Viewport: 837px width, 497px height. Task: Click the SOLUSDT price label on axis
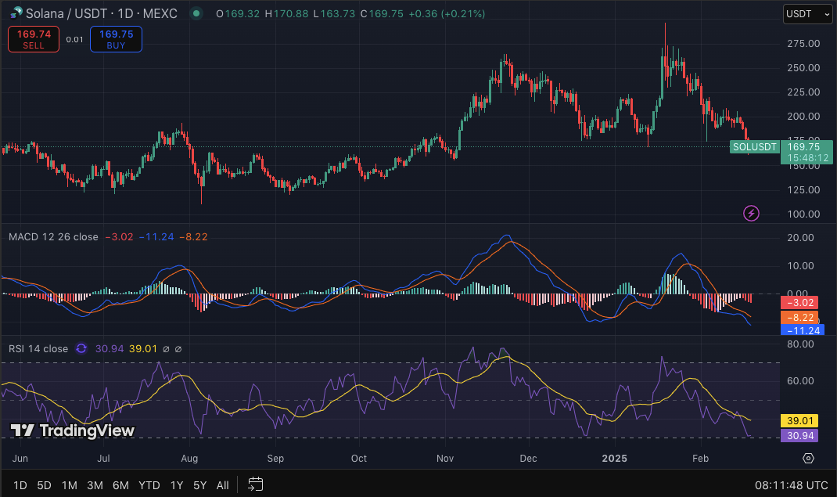click(x=754, y=146)
